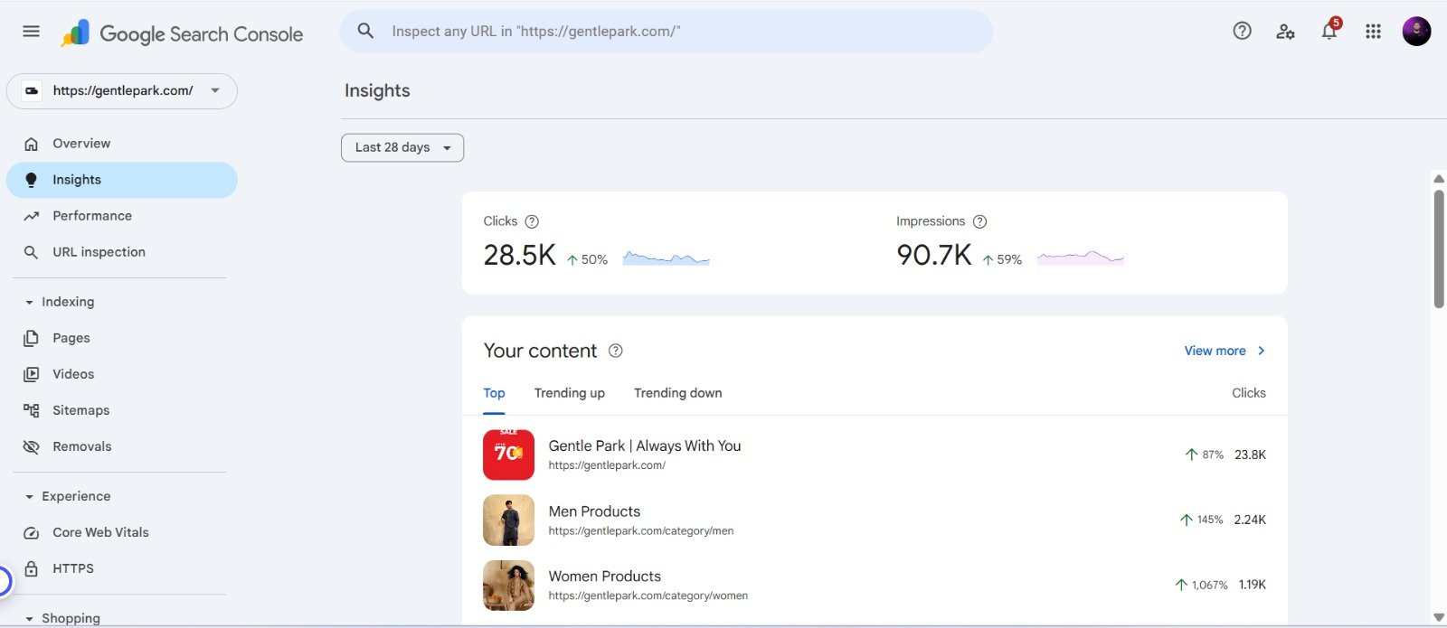Open Removals in sidebar

pyautogui.click(x=122, y=446)
